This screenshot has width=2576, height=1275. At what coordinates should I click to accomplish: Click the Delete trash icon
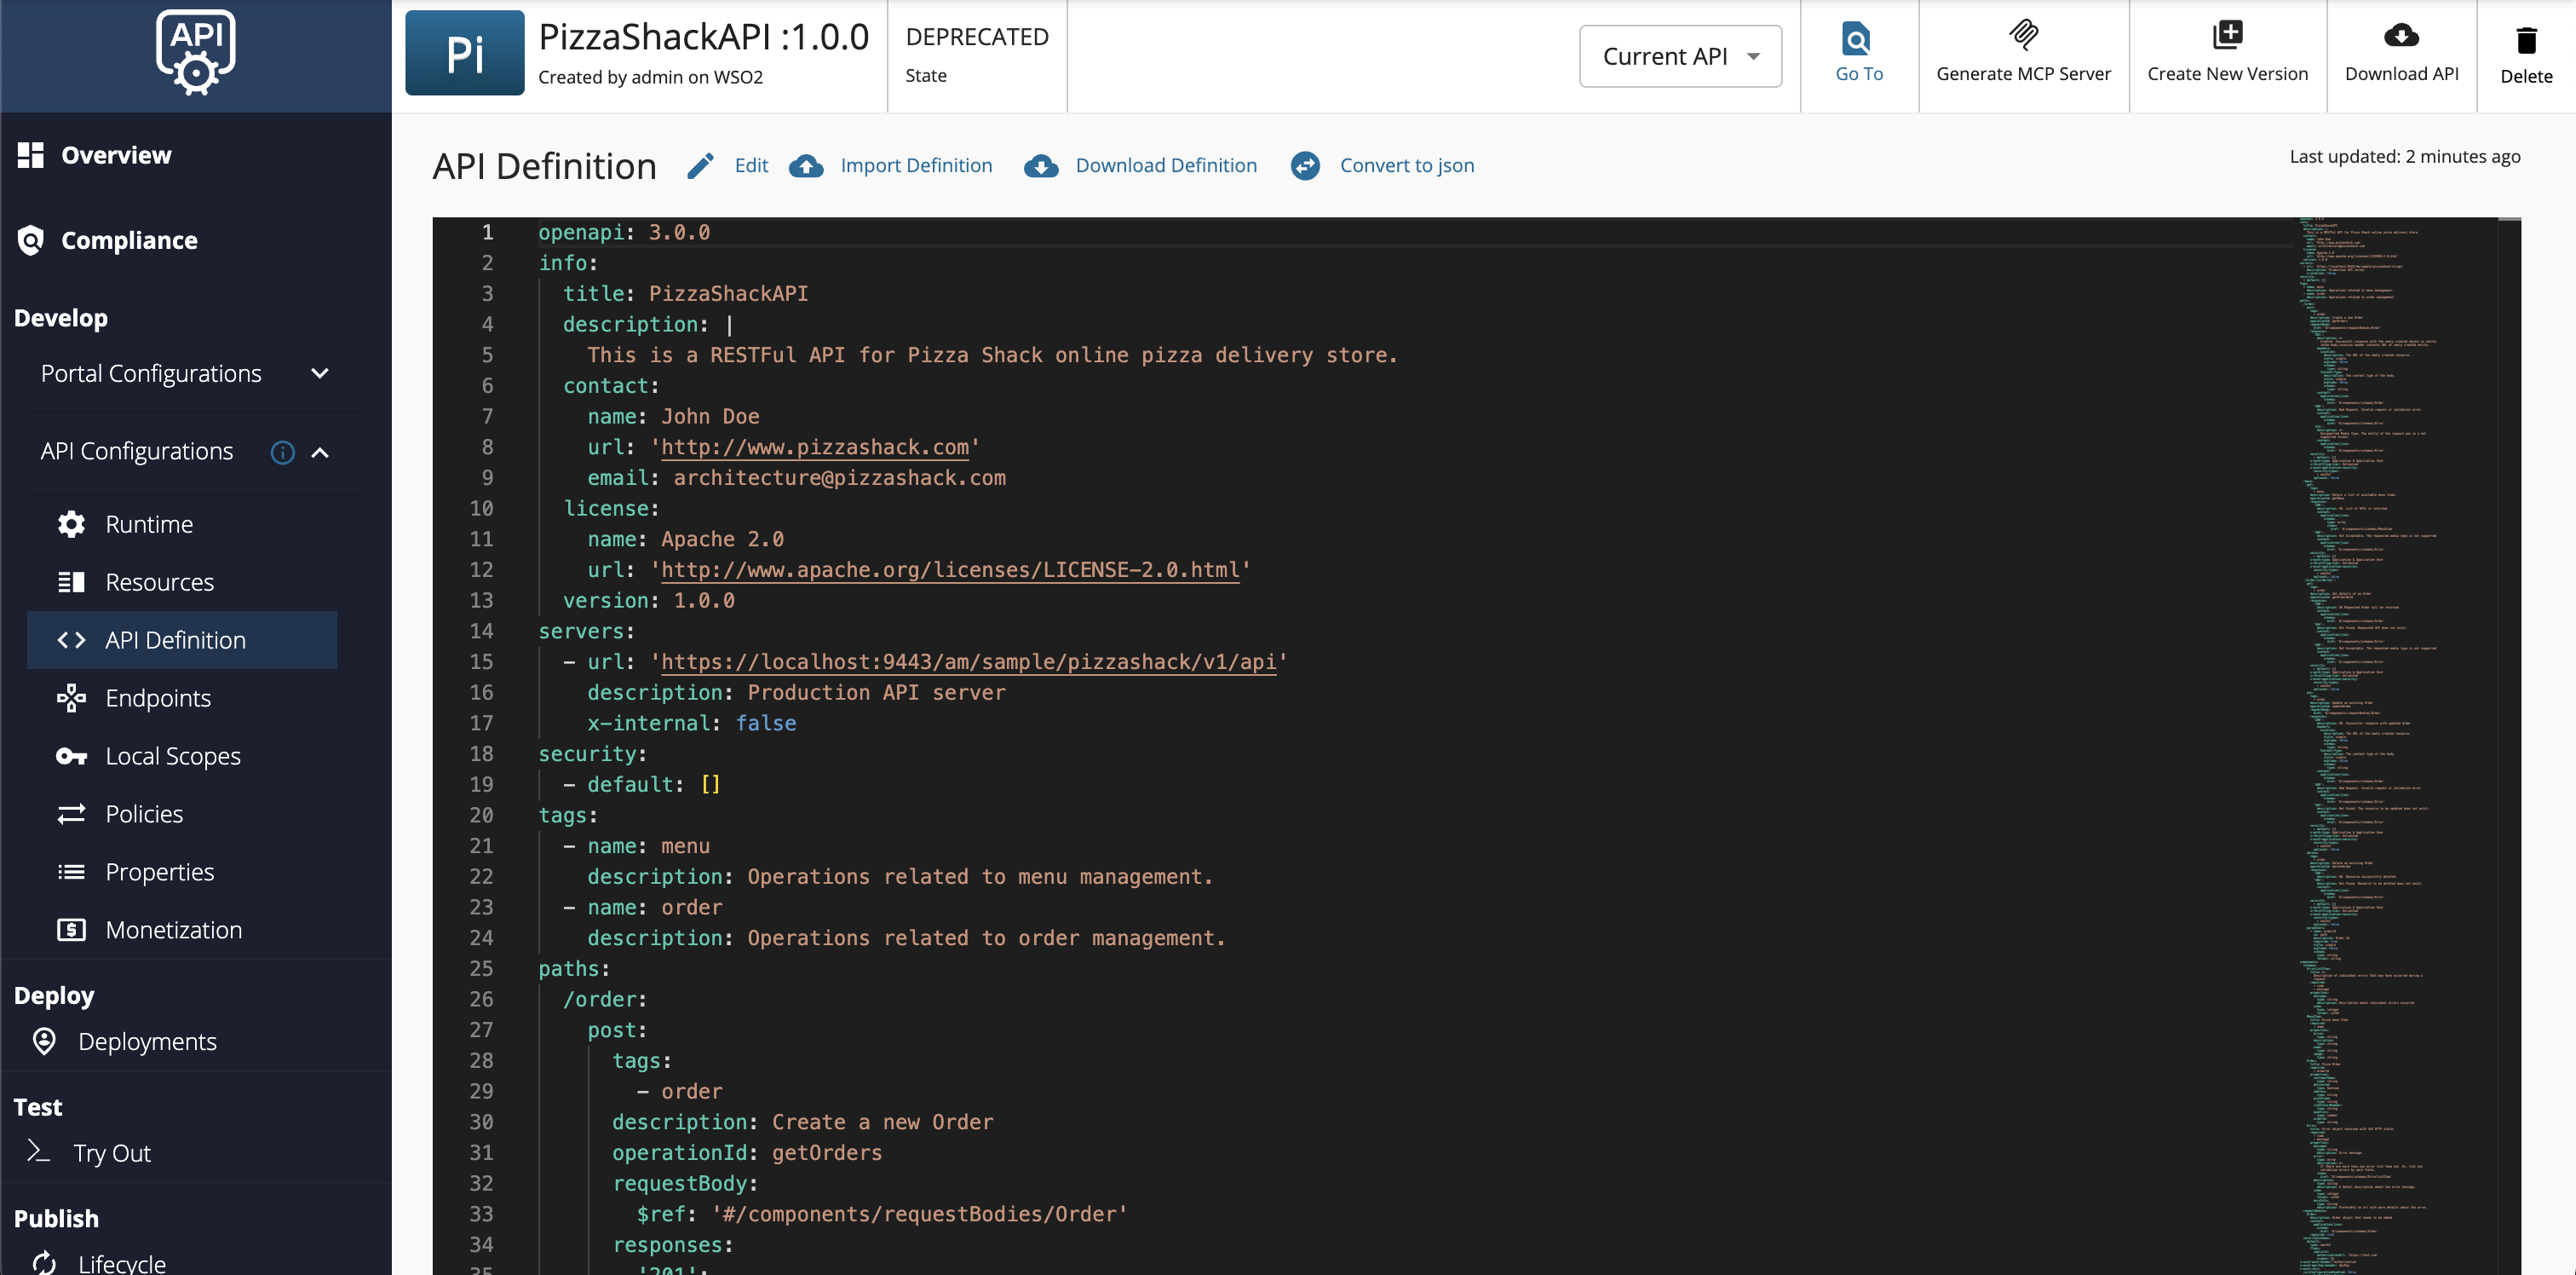pos(2525,40)
